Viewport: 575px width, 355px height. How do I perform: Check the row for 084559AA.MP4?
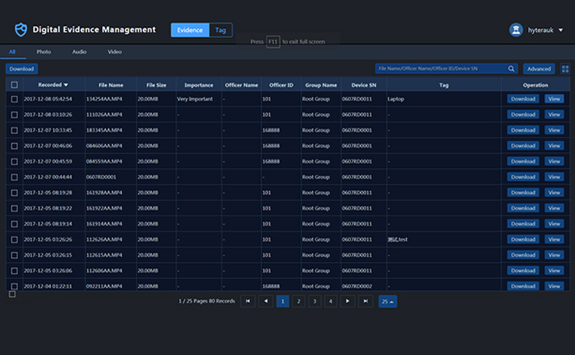point(14,161)
